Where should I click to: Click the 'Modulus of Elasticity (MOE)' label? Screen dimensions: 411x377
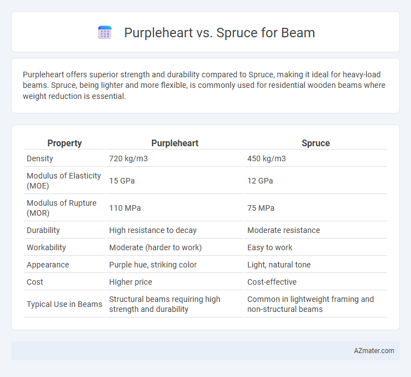[x=64, y=181]
